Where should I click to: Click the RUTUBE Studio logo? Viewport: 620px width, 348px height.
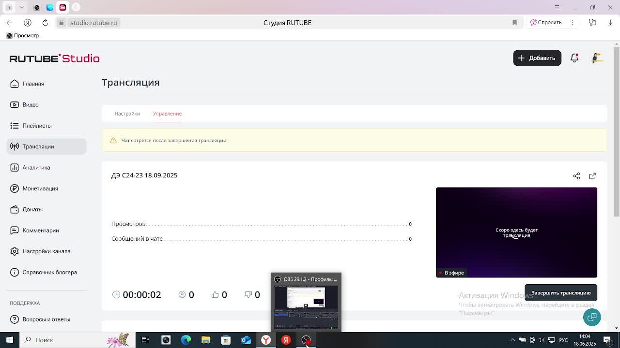pos(54,58)
